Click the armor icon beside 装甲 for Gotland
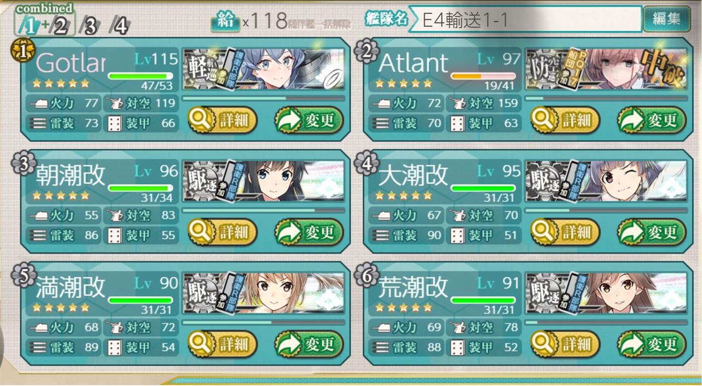702x386 pixels. (114, 123)
